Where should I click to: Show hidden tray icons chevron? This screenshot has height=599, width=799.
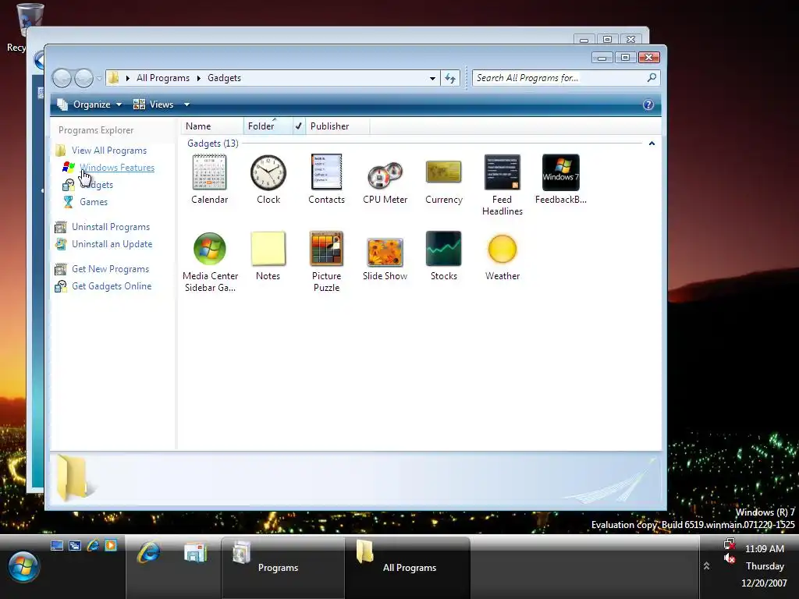[x=706, y=566]
